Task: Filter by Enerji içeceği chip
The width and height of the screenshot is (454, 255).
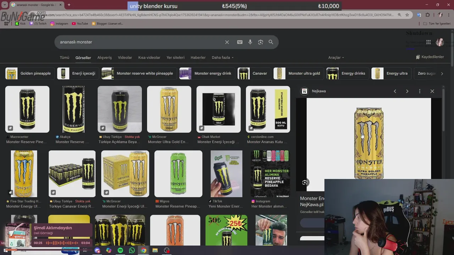Action: pyautogui.click(x=78, y=73)
